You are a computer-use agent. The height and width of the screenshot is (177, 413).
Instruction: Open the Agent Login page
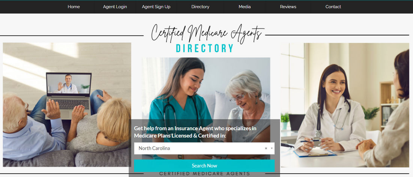tap(115, 7)
